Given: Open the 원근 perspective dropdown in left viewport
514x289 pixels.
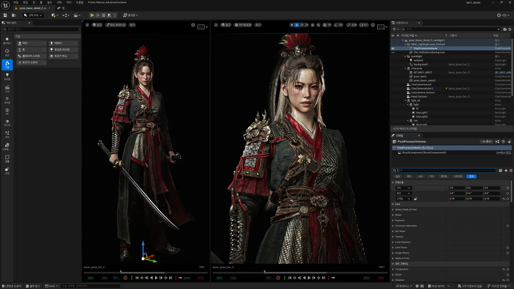Looking at the screenshot, I should pos(97,25).
